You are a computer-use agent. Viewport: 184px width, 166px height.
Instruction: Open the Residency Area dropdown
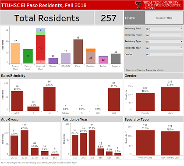[164, 29]
